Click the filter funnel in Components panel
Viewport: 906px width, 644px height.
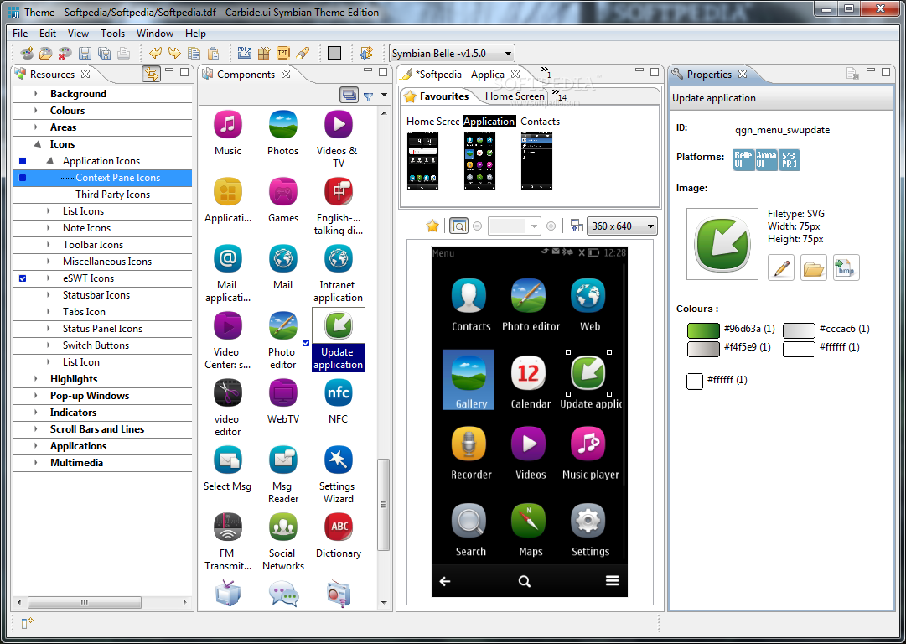tap(368, 96)
